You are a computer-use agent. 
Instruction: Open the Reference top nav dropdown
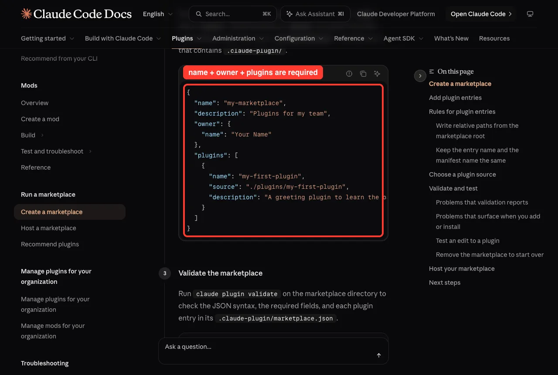pyautogui.click(x=354, y=38)
